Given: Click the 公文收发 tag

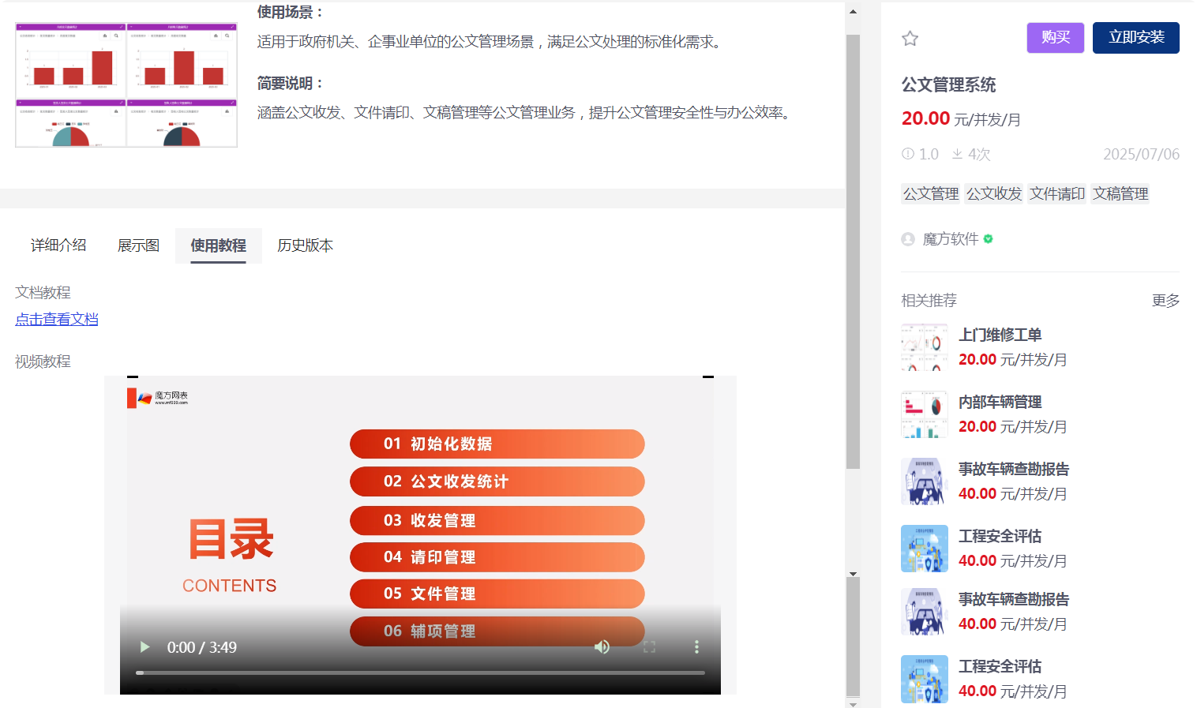Looking at the screenshot, I should [x=994, y=193].
